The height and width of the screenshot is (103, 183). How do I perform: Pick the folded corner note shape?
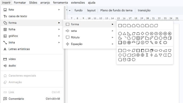coord(138,43)
